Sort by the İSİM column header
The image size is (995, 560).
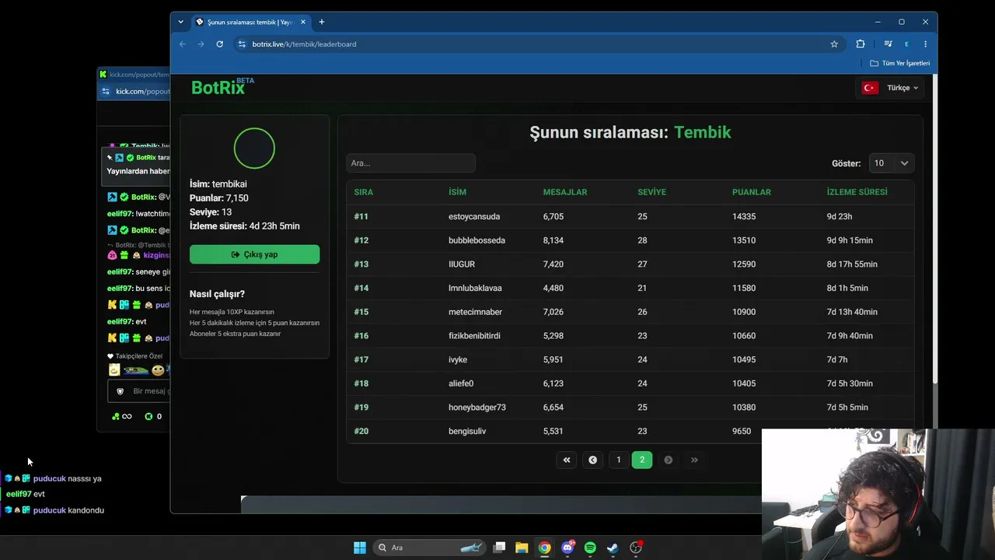(457, 192)
